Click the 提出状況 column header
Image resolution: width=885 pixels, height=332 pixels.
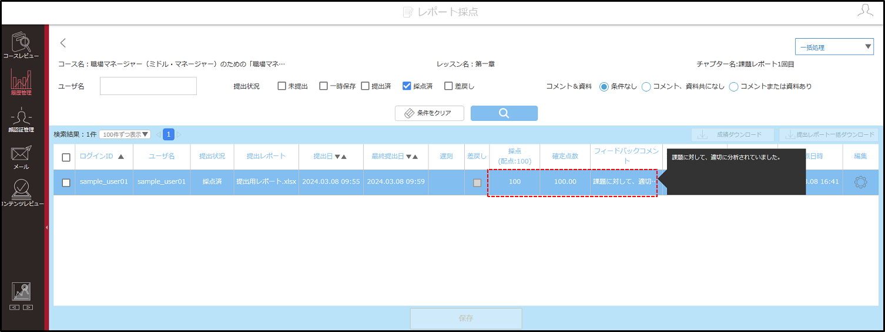(212, 157)
